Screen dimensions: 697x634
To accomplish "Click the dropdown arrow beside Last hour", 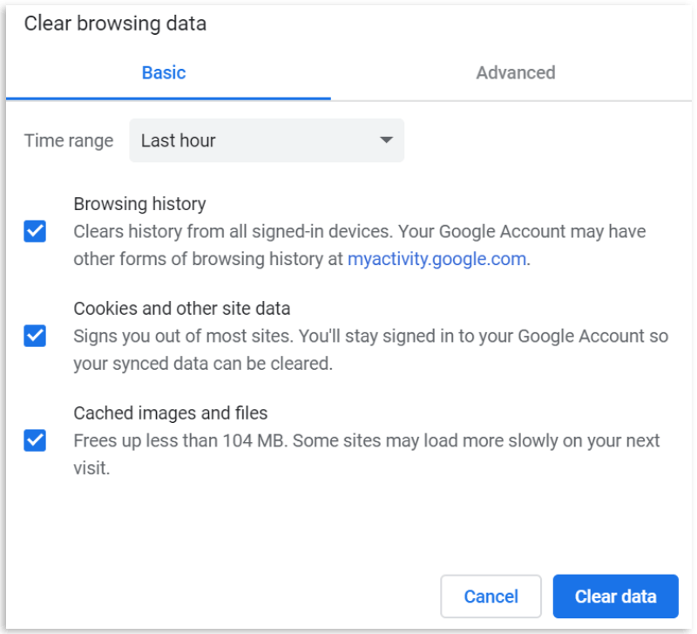I will [x=386, y=140].
